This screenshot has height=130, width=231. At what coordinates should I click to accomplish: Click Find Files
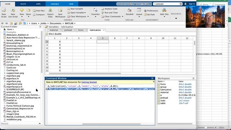(39, 10)
